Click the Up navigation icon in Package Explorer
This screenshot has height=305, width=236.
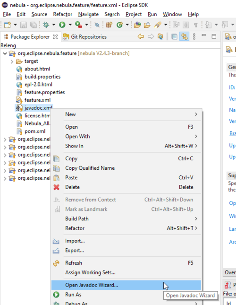(160, 36)
